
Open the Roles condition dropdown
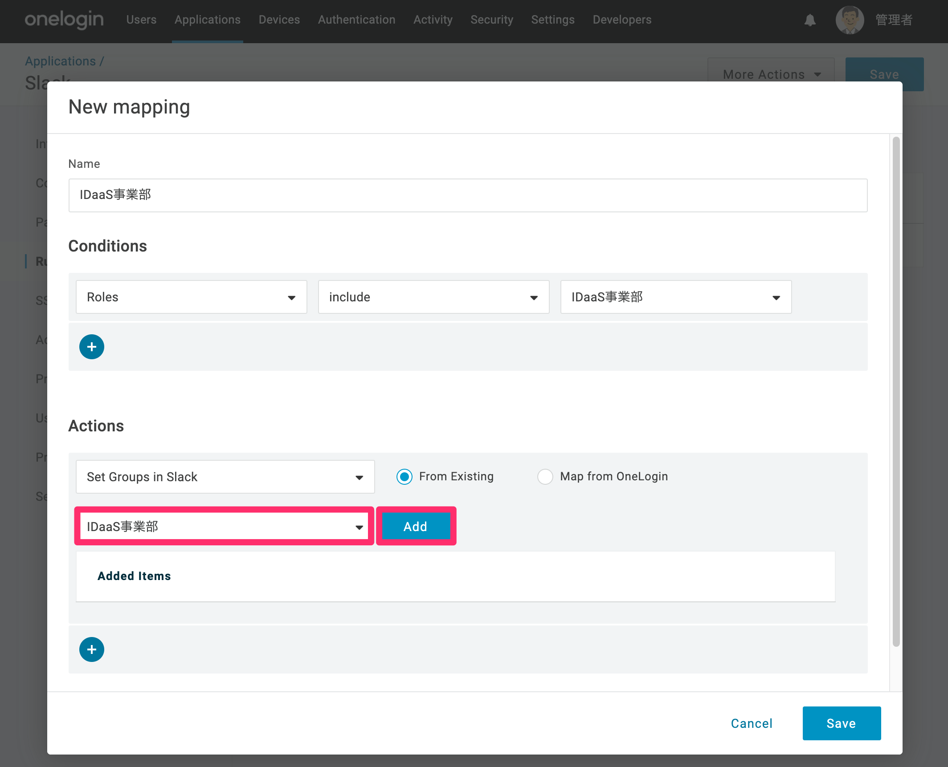pyautogui.click(x=192, y=297)
